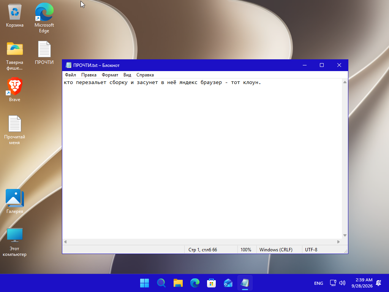Click the horizontal scrollbar right arrow
The height and width of the screenshot is (292, 389).
tap(338, 241)
